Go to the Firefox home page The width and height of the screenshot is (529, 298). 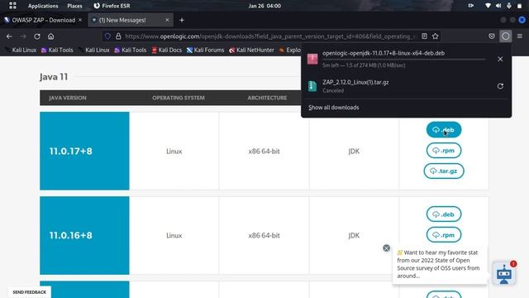tap(50, 36)
